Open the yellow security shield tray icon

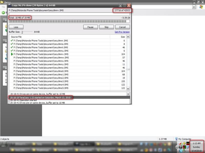pyautogui.click(x=184, y=144)
